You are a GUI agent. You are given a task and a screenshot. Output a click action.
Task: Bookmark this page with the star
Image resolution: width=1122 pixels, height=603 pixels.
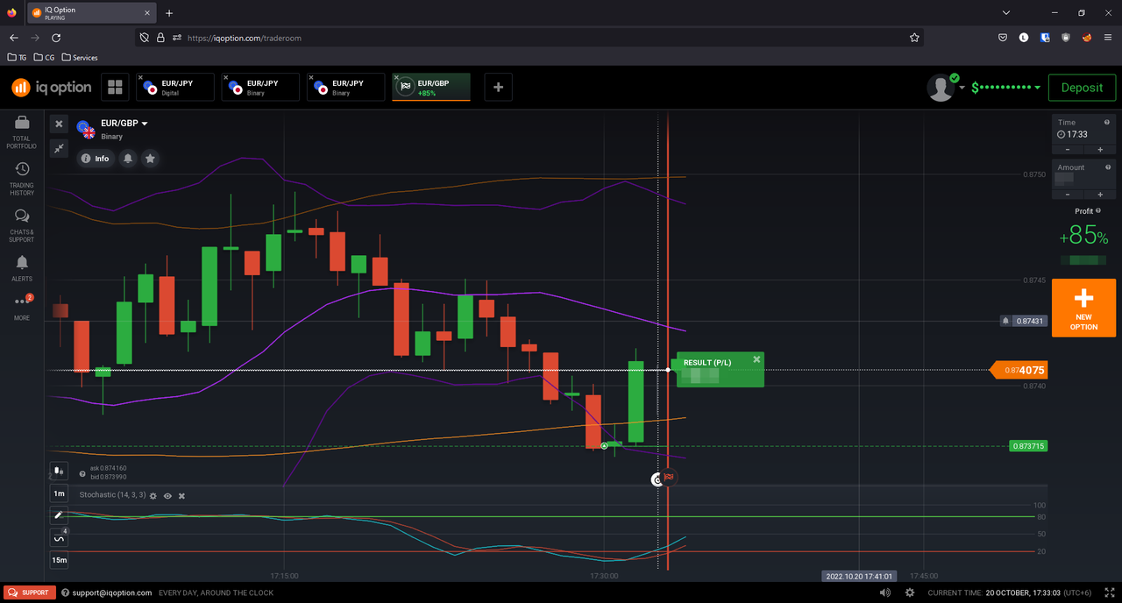[914, 38]
